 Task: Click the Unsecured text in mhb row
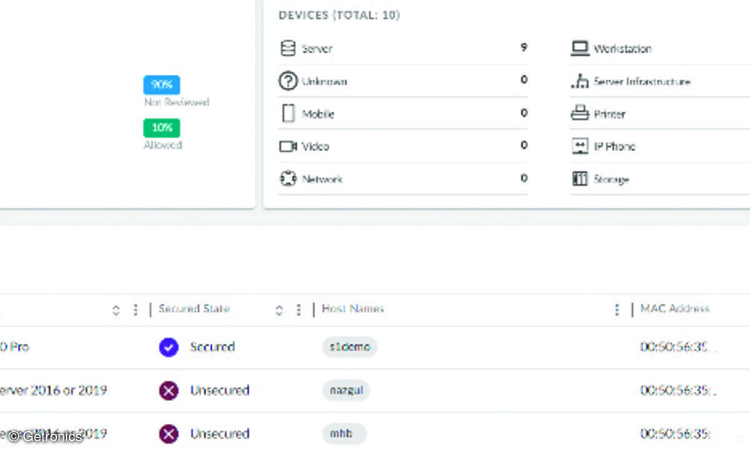click(x=220, y=434)
